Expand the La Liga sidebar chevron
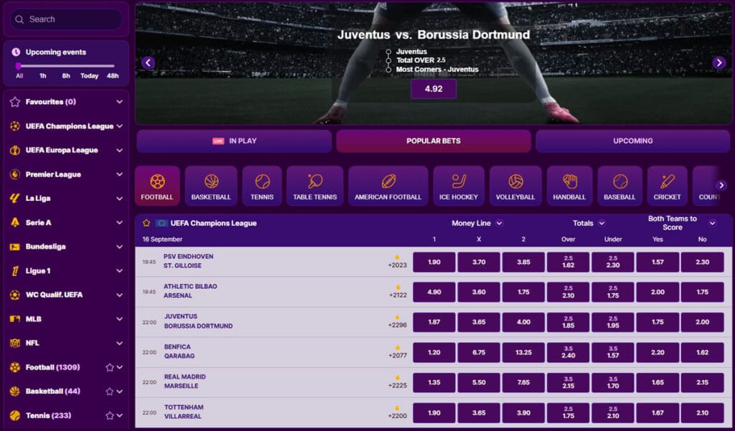Viewport: 735px width, 431px height. pos(120,198)
